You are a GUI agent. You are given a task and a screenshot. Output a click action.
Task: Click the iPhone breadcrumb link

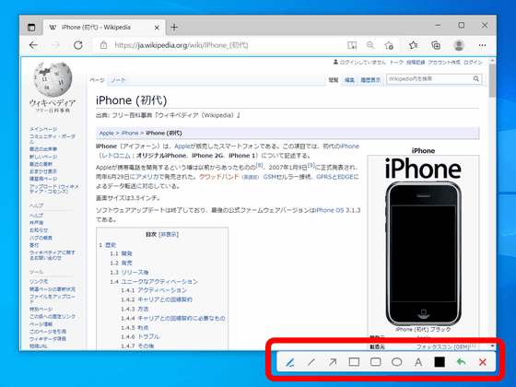coord(130,133)
